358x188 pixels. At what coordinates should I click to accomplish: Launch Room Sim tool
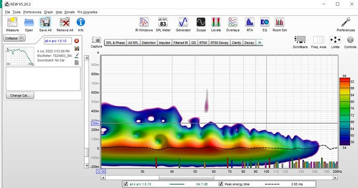coord(280,24)
